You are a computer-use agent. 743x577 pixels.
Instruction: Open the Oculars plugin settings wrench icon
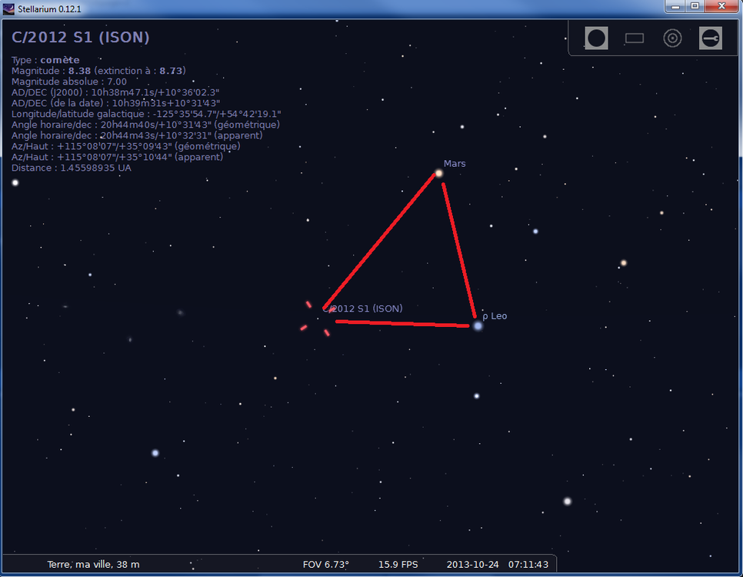coord(710,37)
